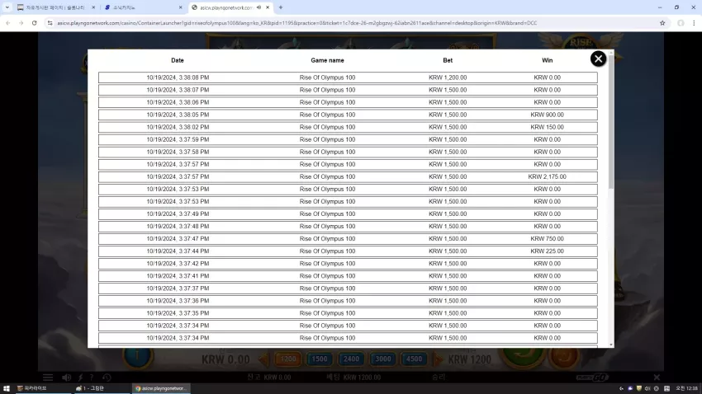Open the game history clock icon
This screenshot has width=702, height=394.
pyautogui.click(x=107, y=378)
